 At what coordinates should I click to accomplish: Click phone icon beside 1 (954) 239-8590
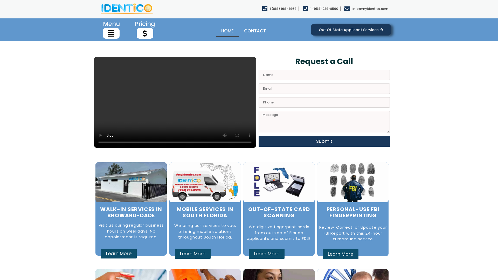(306, 9)
